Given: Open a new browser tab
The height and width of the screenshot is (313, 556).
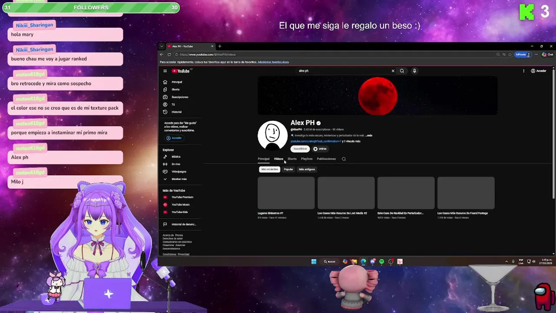Looking at the screenshot, I should point(220,46).
